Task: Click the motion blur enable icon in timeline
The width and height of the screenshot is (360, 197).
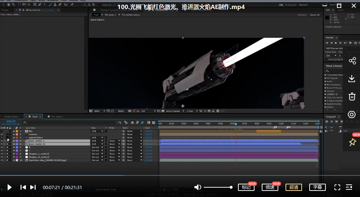Action: pos(142,122)
